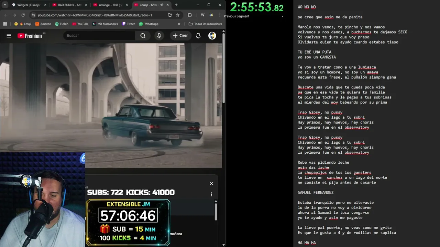
Task: Click the line "HA HA HA"
Action: (x=307, y=243)
